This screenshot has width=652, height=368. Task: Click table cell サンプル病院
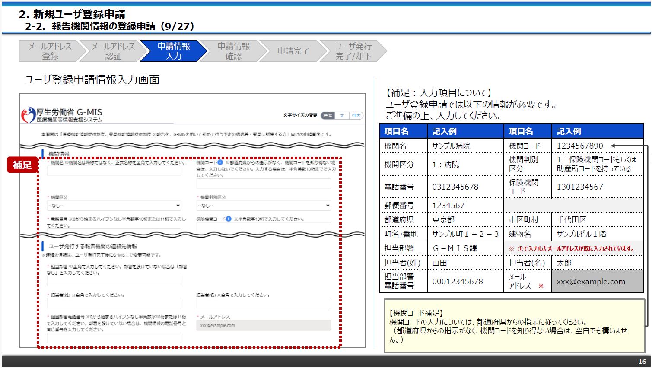(x=465, y=146)
